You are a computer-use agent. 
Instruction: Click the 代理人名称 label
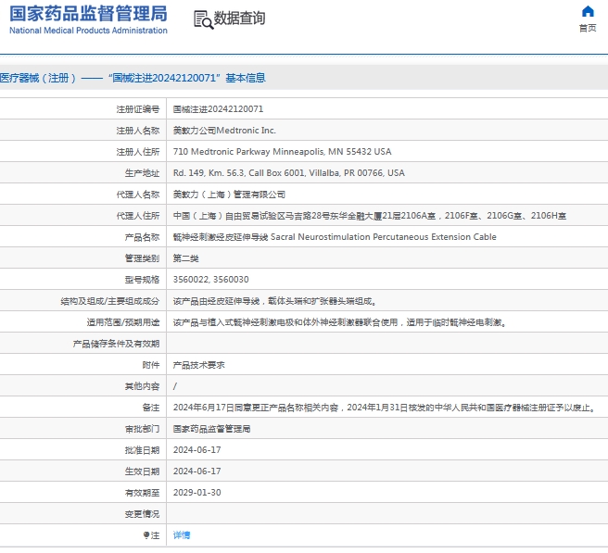(138, 195)
